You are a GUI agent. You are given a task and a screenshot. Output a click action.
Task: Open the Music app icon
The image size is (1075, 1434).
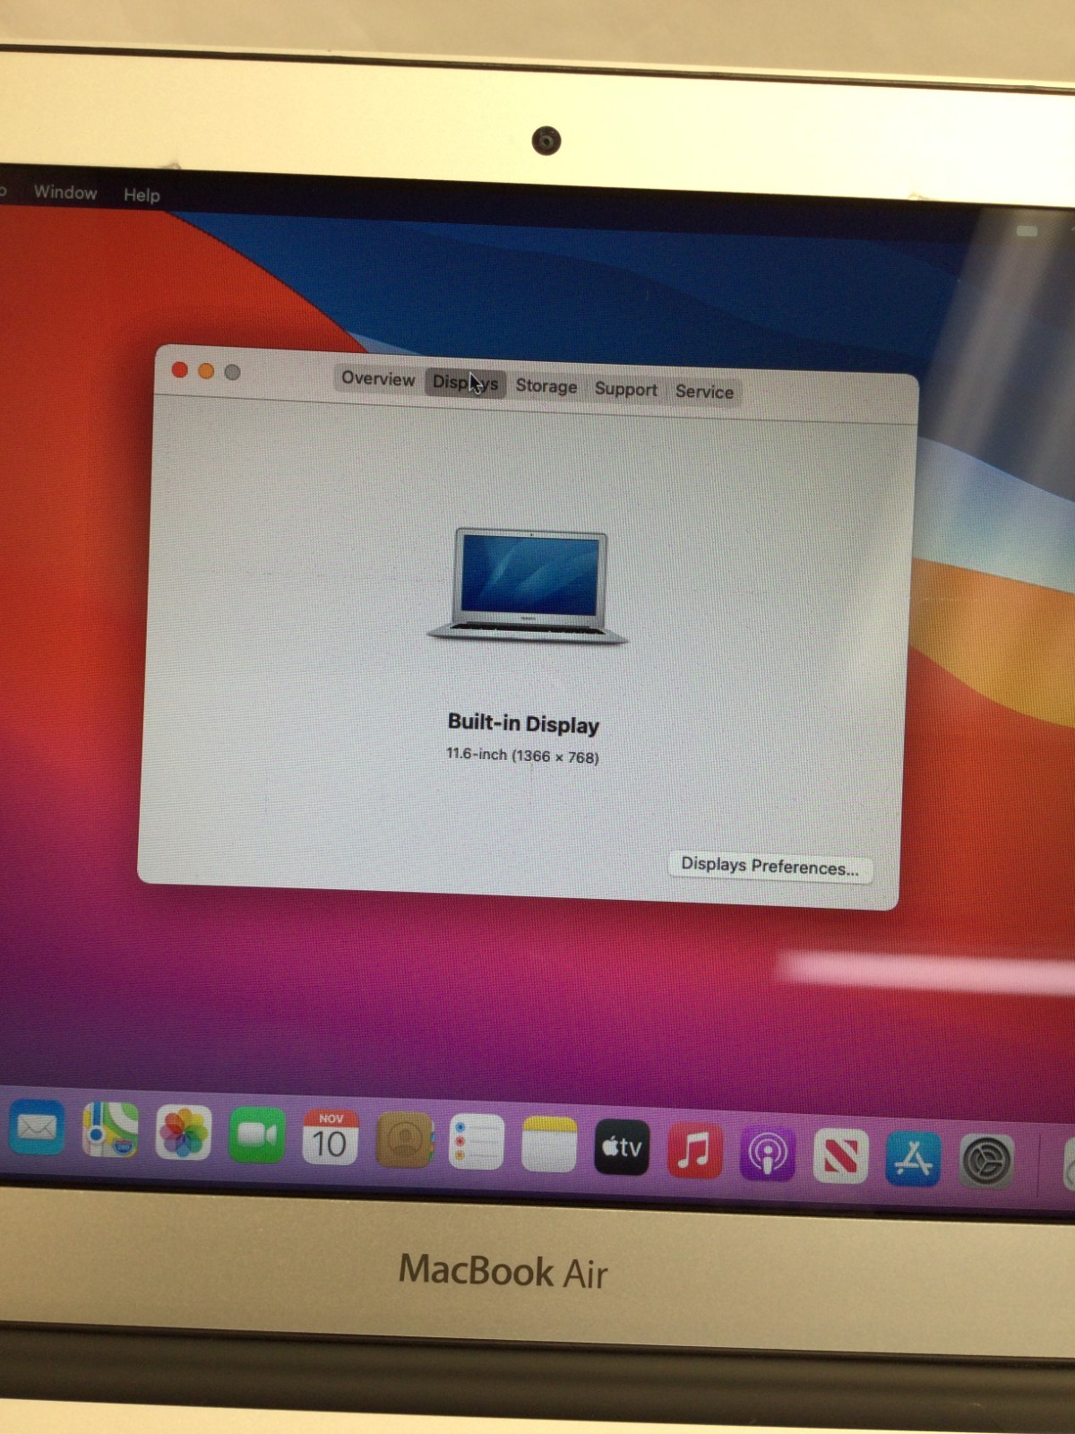pos(694,1150)
